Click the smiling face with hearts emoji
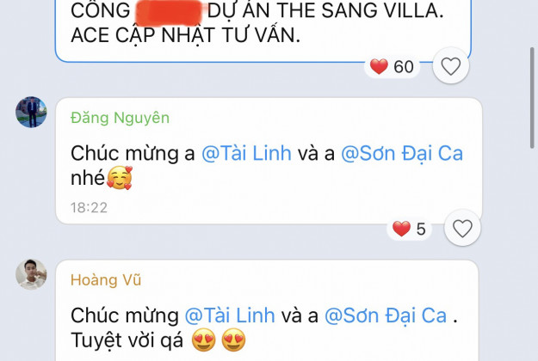The height and width of the screenshot is (361, 538). click(x=120, y=178)
